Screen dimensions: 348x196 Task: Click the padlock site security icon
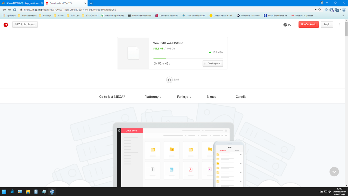coord(21,10)
